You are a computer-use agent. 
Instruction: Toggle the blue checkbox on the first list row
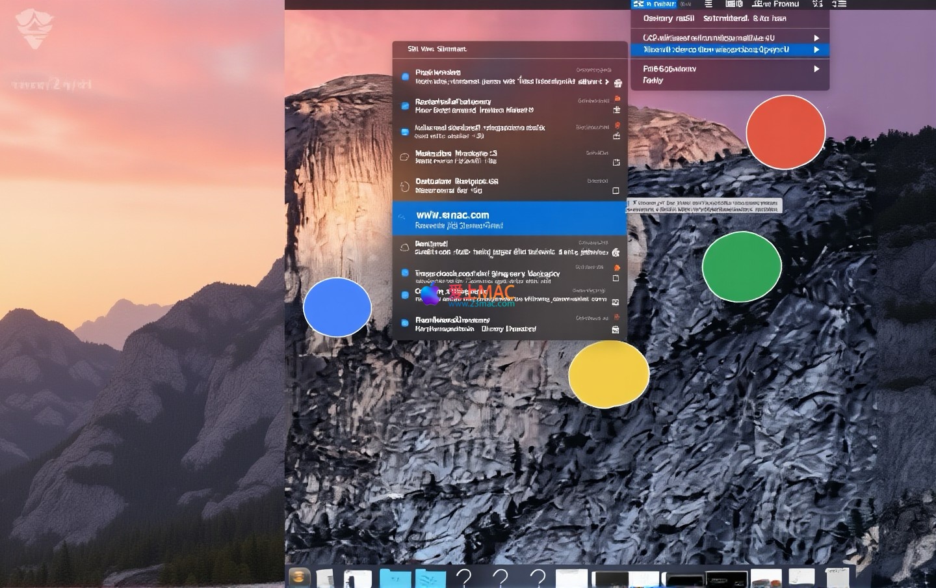[405, 77]
